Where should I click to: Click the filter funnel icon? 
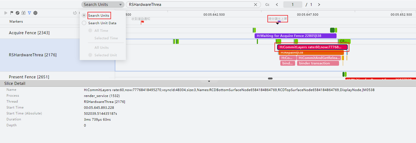[x=29, y=13]
